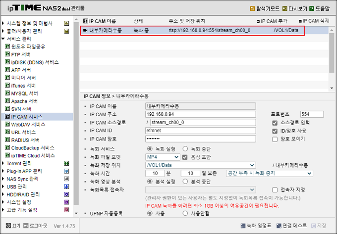Open WebDAV 서비스 in sidebar
Image resolution: width=337 pixels, height=234 pixels.
28,124
